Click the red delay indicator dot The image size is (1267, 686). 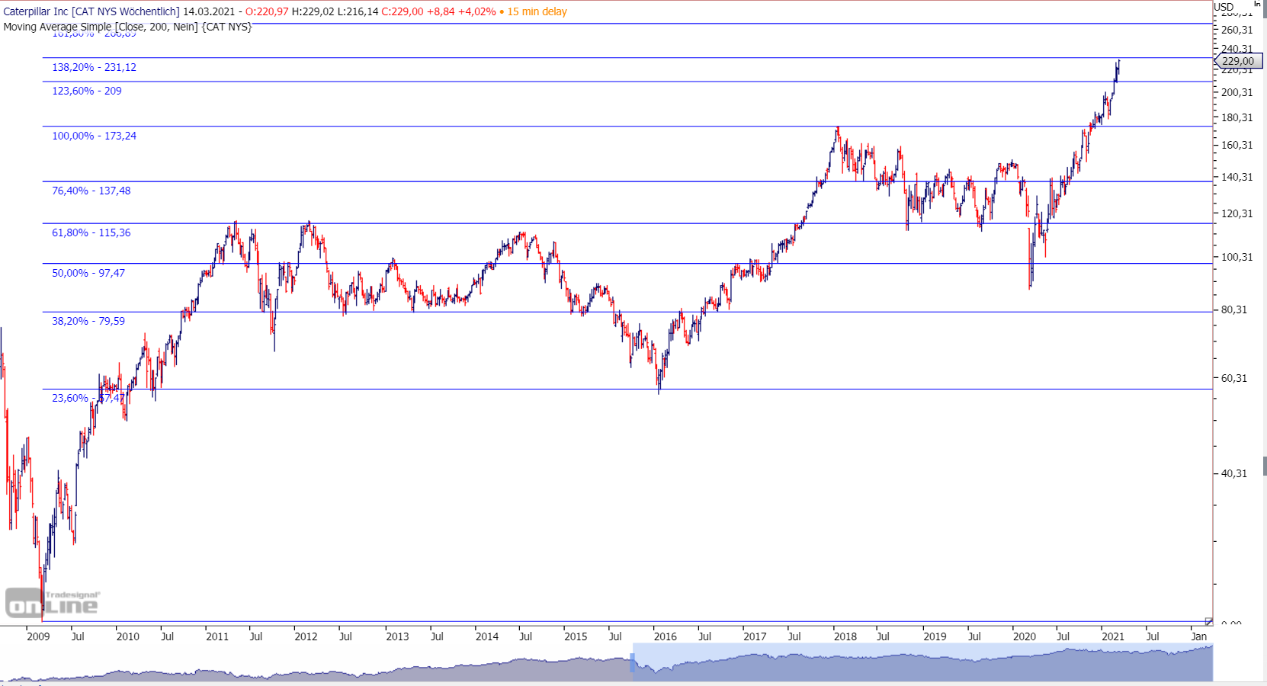pyautogui.click(x=503, y=12)
